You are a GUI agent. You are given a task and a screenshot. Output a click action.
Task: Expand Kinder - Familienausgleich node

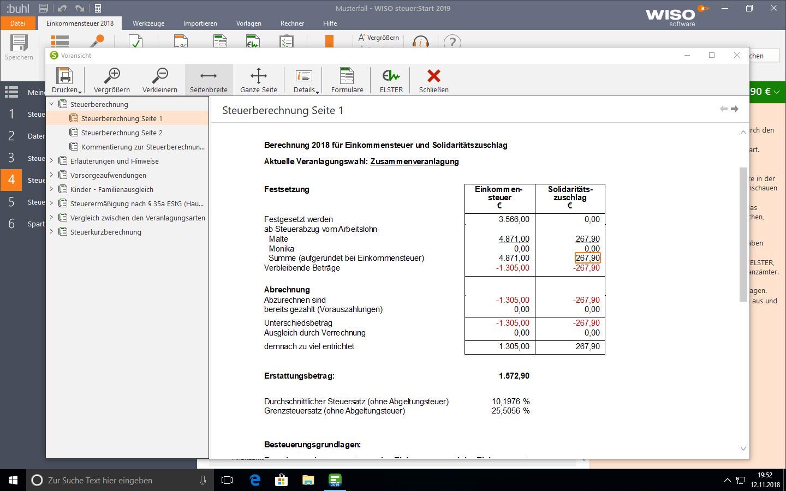point(52,189)
